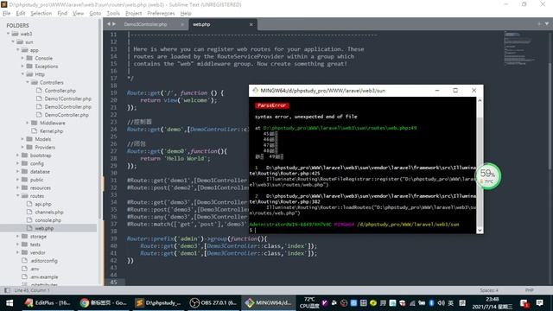The image size is (553, 311).
Task: Collapse the routes folder
Action: click(18, 196)
